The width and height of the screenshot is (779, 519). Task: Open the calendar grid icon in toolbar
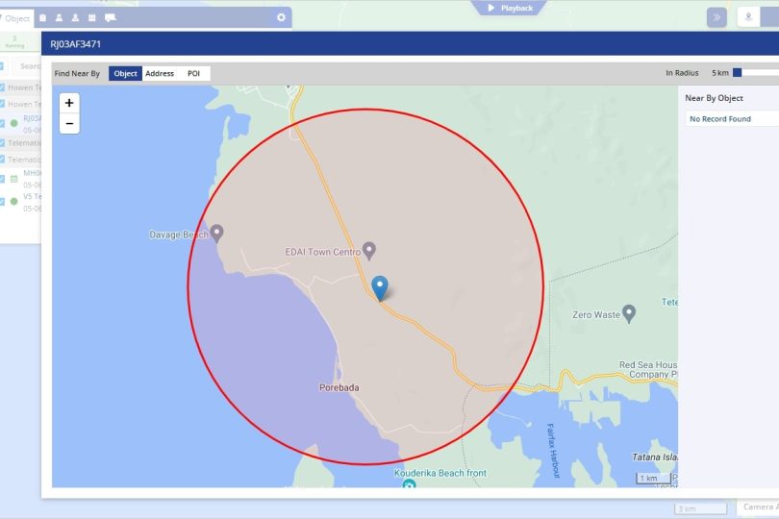[x=91, y=17]
